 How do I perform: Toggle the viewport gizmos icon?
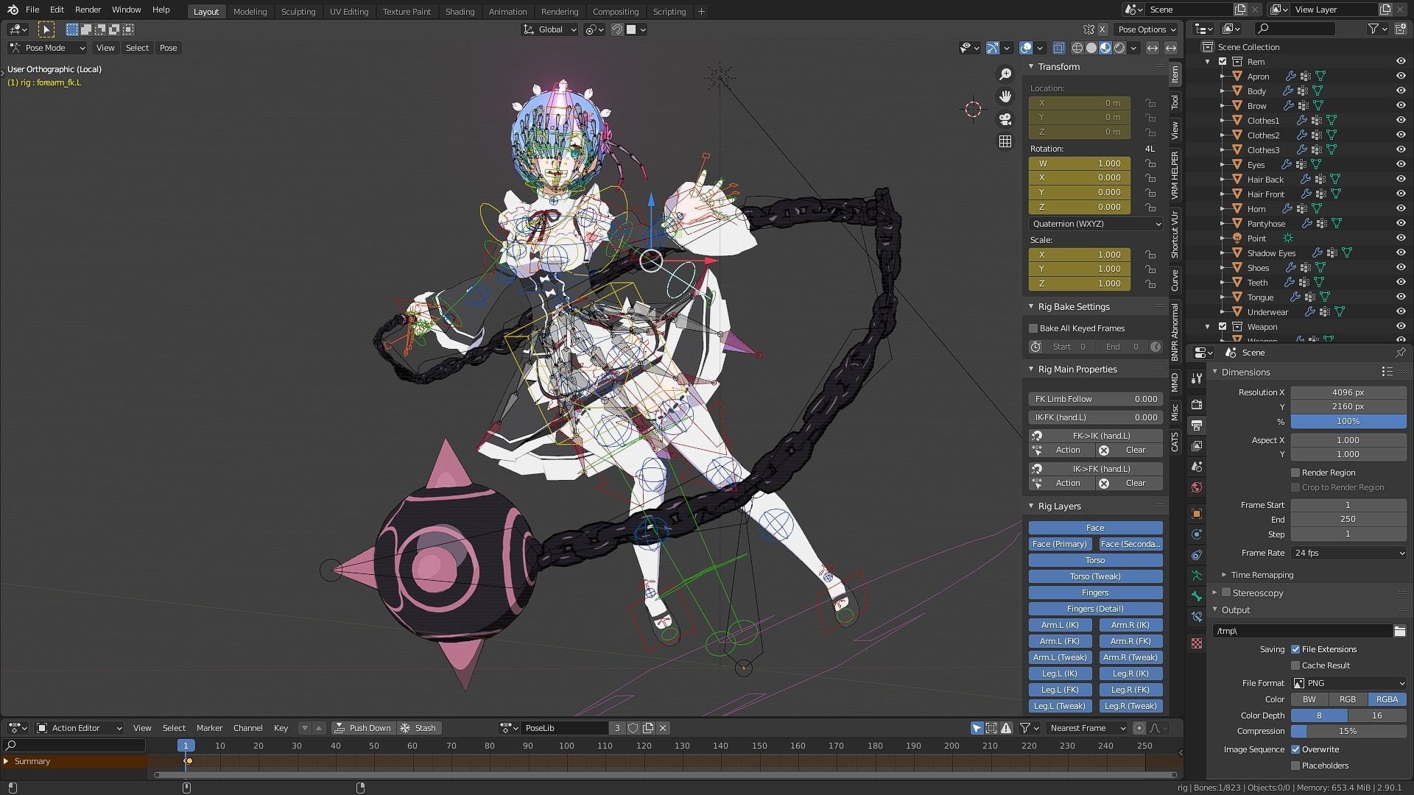[993, 48]
